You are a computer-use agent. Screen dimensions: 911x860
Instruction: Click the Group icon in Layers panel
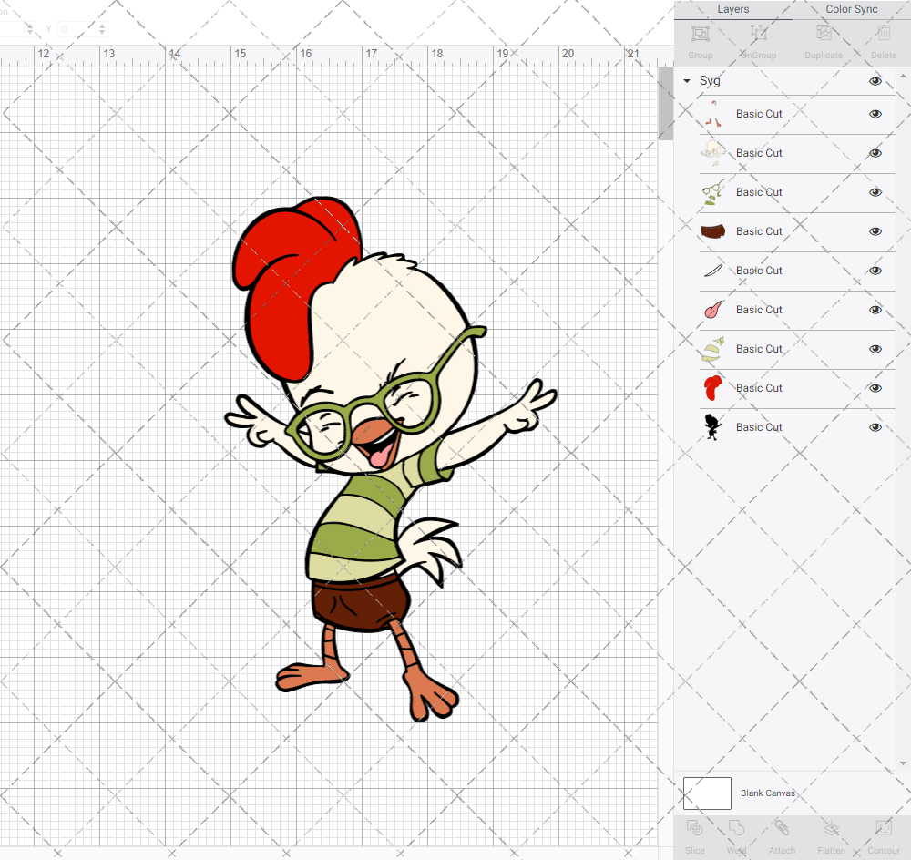click(700, 34)
